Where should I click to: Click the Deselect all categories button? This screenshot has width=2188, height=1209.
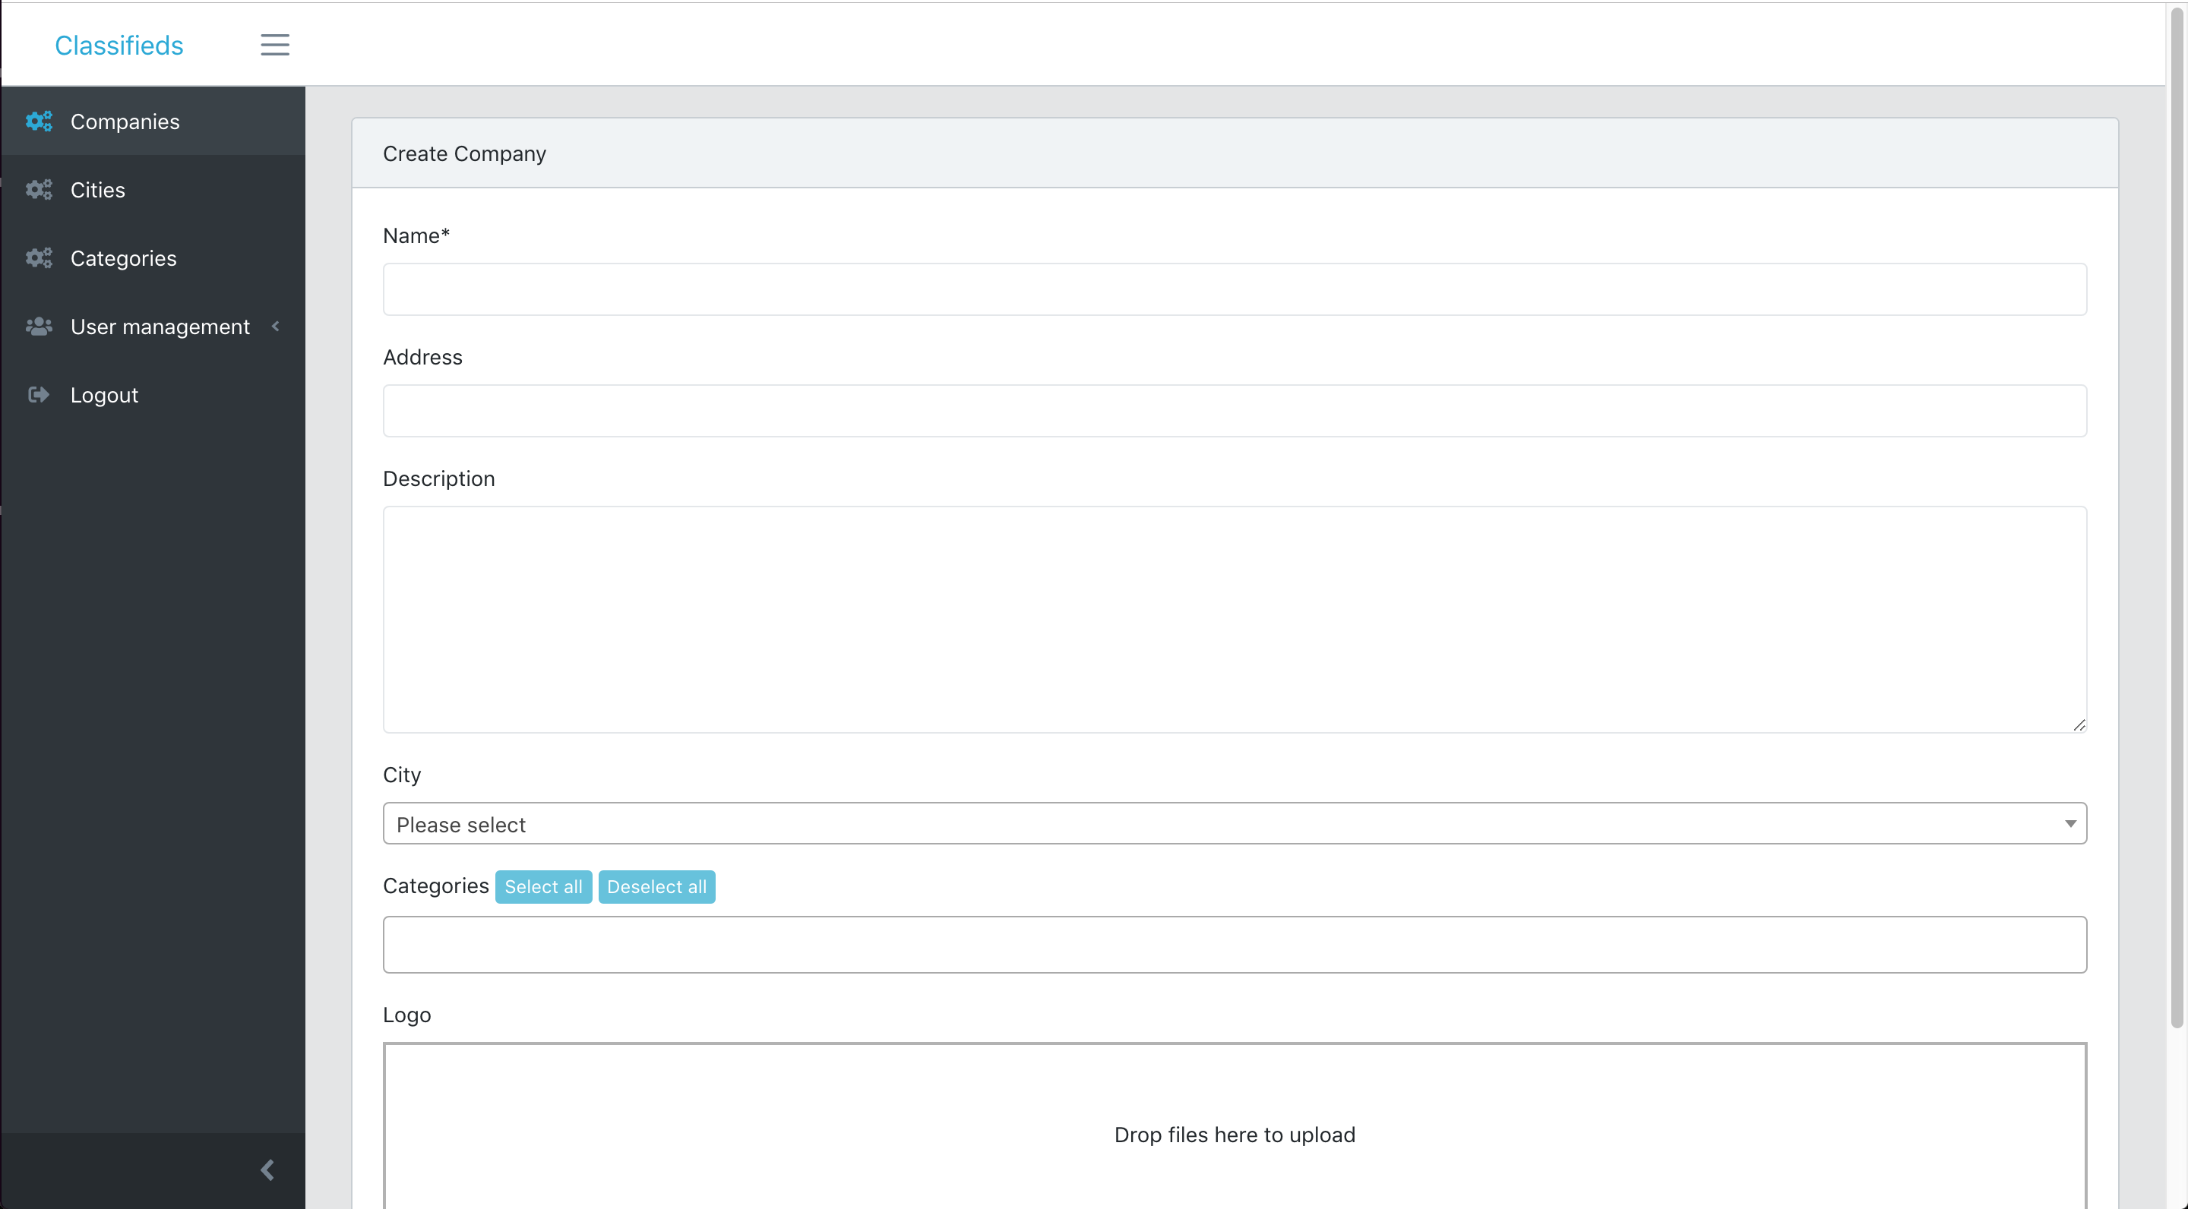pos(656,886)
